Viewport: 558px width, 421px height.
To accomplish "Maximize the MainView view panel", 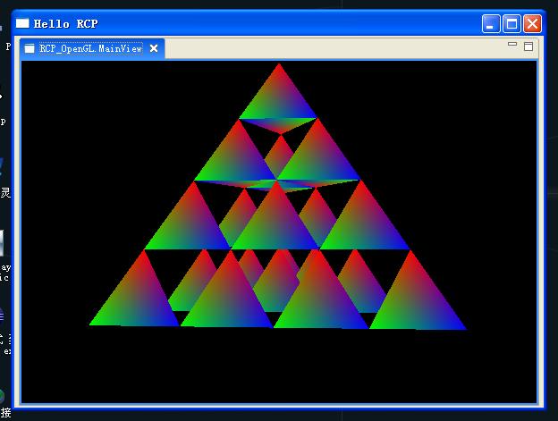I will 528,46.
